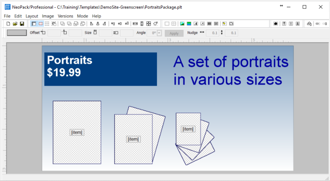Image resolution: width=330 pixels, height=181 pixels.
Task: Expand the Angle dropdown arrow
Action: [159, 33]
